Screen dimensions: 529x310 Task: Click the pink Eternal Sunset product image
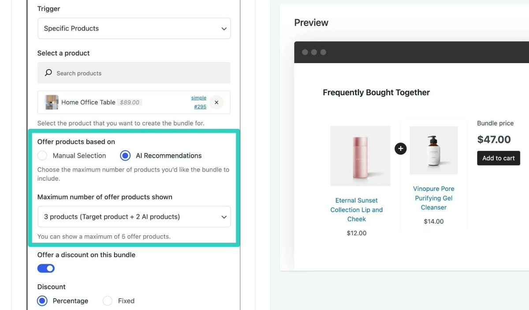[360, 156]
